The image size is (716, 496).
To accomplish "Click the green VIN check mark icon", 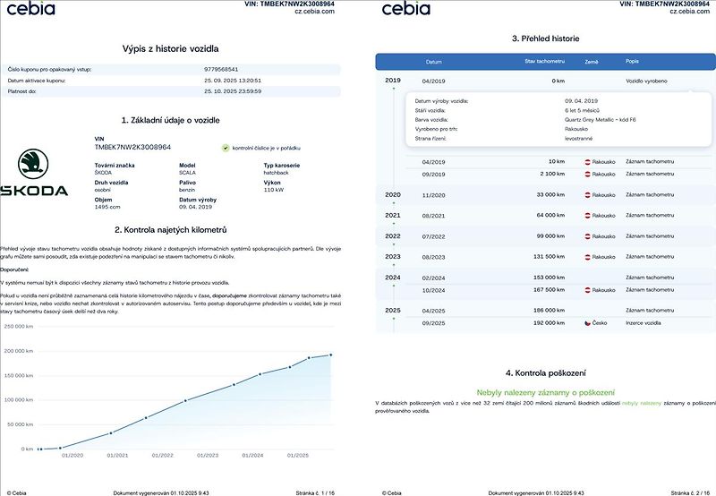I will [x=226, y=148].
